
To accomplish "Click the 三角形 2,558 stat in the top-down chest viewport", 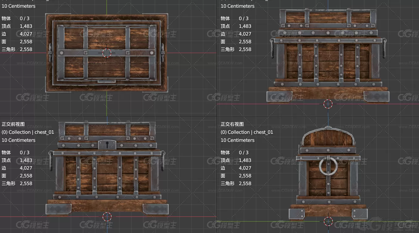I will (x=17, y=49).
